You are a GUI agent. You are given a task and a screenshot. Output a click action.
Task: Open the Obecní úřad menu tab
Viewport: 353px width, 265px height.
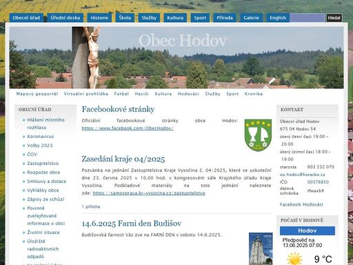pyautogui.click(x=26, y=18)
